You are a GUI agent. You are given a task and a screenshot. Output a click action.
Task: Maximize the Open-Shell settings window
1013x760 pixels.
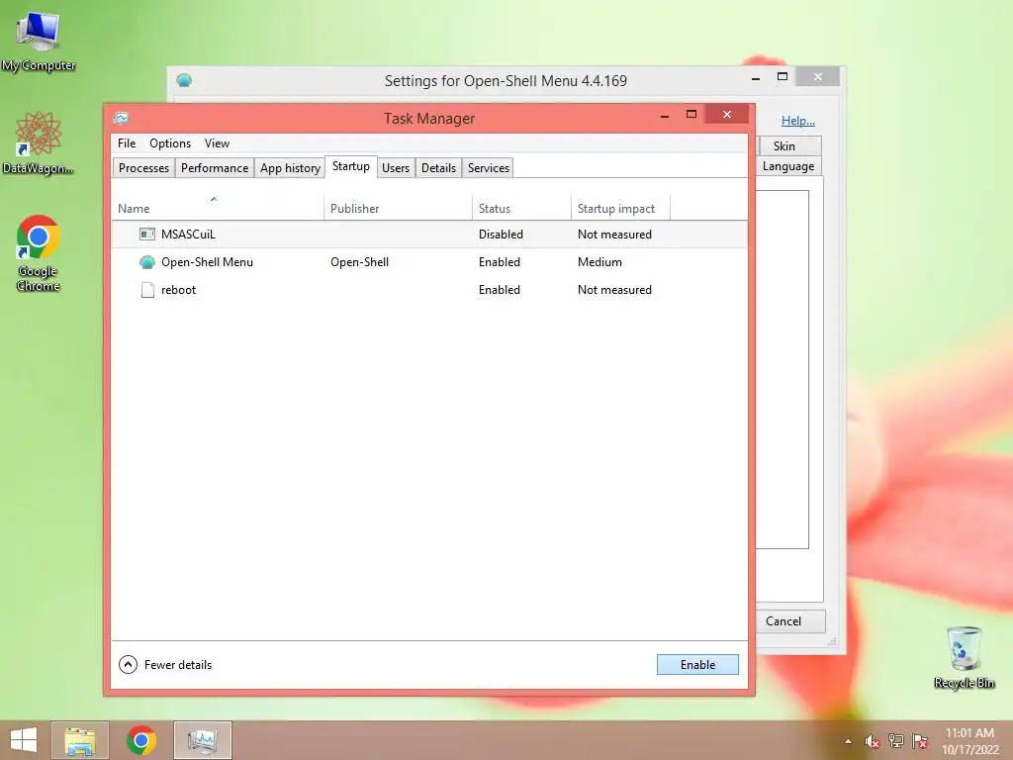[x=783, y=77]
